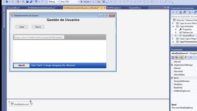197x111 pixels.
Task: Click the pending changes filter clock icon
Action: pos(190,12)
